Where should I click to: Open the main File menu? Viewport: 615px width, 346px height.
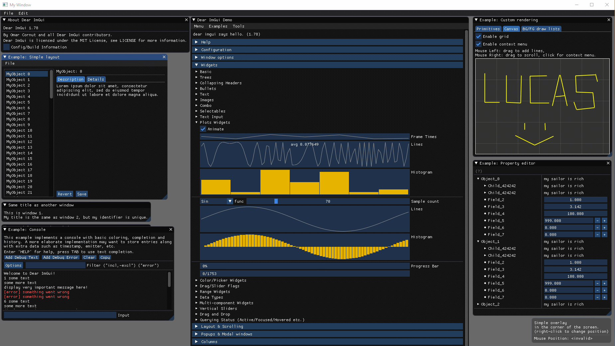9,13
